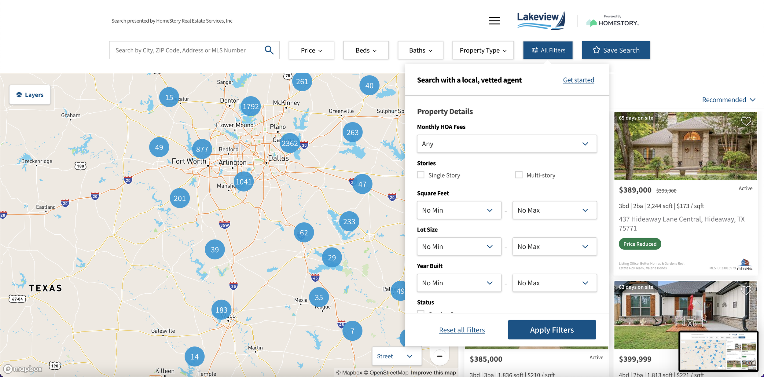Click the Apply Filters button
The image size is (764, 377).
click(x=552, y=330)
